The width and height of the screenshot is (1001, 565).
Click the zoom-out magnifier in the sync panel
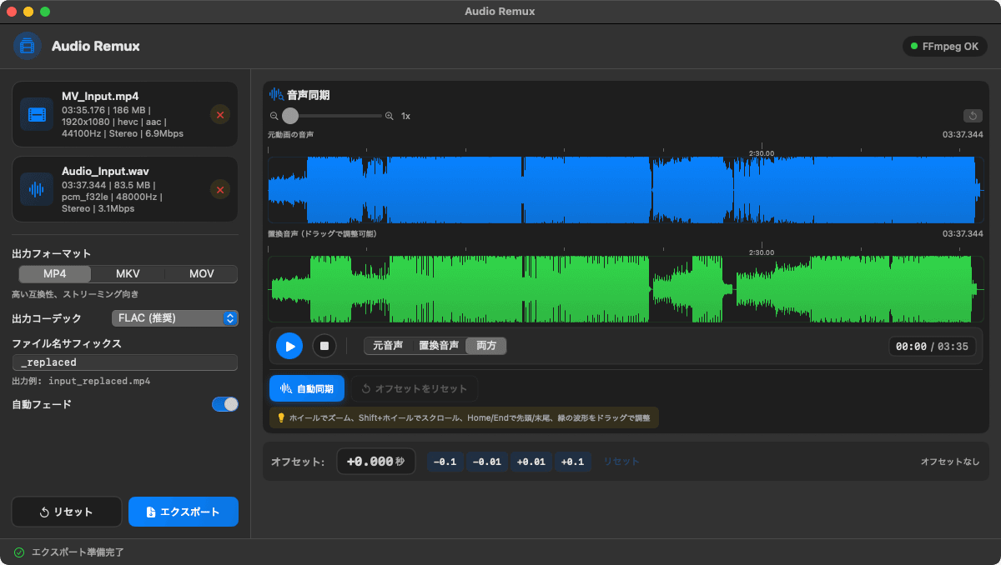(x=274, y=116)
